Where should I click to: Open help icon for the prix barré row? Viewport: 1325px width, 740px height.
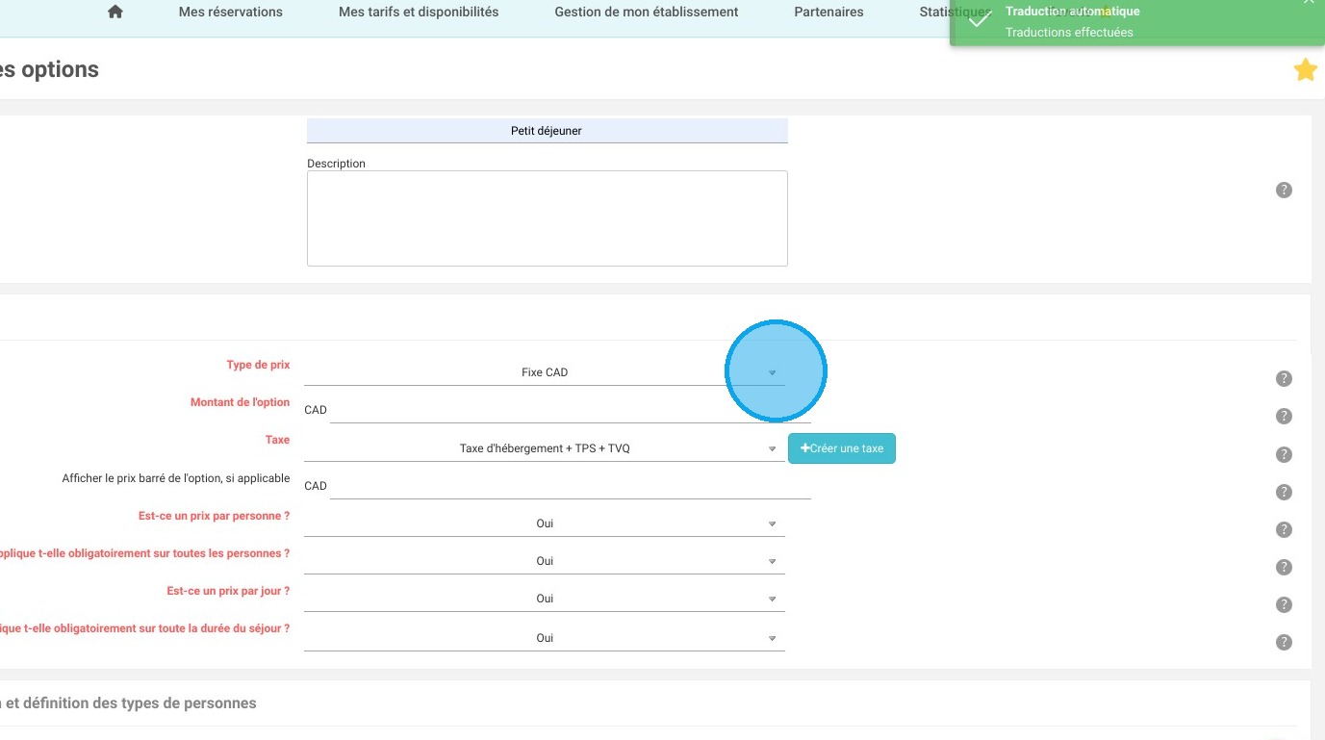point(1283,493)
